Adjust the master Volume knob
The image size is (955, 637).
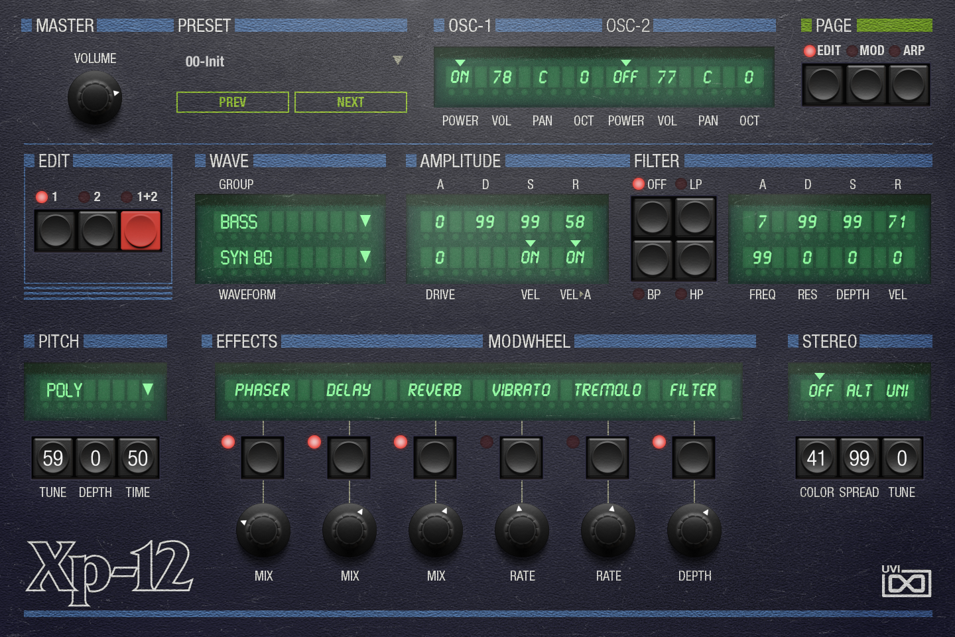click(x=95, y=98)
